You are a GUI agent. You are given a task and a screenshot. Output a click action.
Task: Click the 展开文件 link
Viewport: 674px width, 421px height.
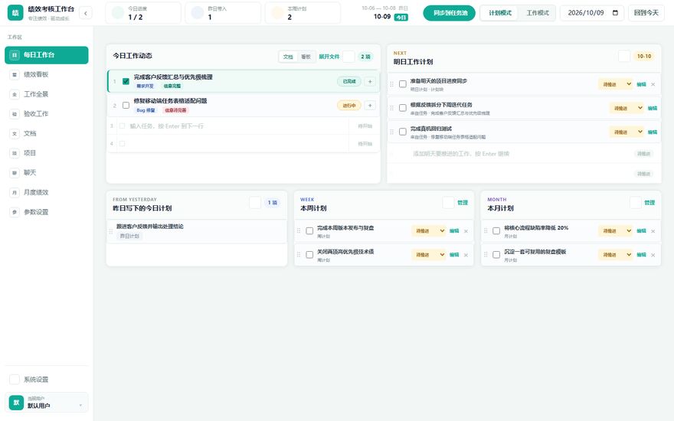pyautogui.click(x=329, y=57)
